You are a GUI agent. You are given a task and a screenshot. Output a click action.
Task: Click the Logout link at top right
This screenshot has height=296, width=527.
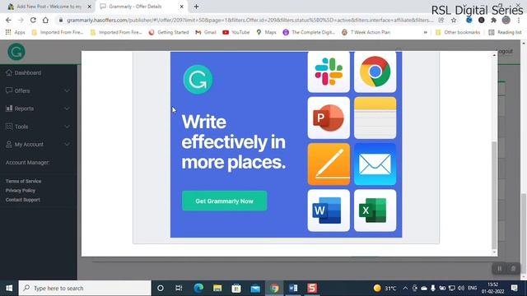[505, 51]
